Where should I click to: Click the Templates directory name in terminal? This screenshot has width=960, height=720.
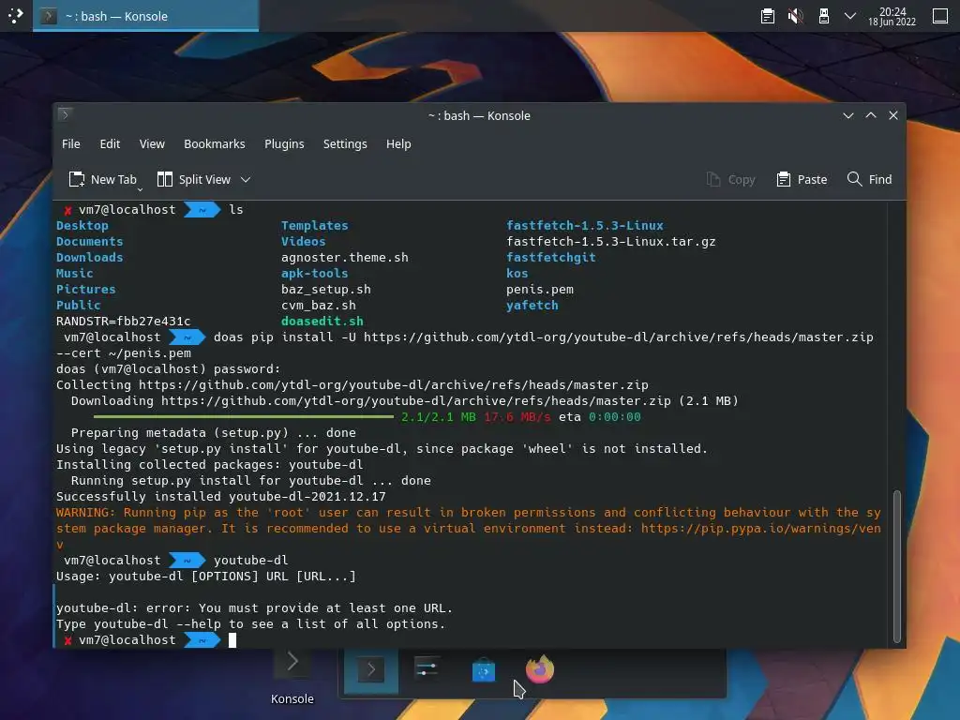click(315, 225)
